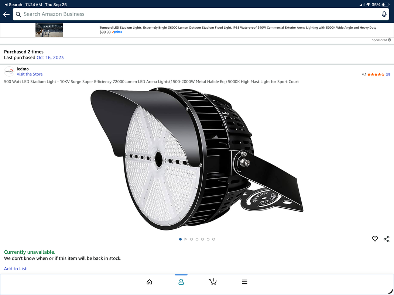Open the hamburger menu tab

[x=244, y=282]
